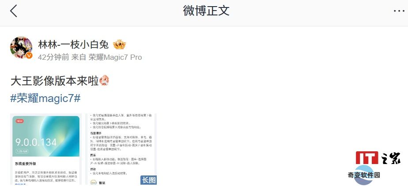The height and width of the screenshot is (186, 408).
Task: Go back using the left arrow
Action: point(14,11)
